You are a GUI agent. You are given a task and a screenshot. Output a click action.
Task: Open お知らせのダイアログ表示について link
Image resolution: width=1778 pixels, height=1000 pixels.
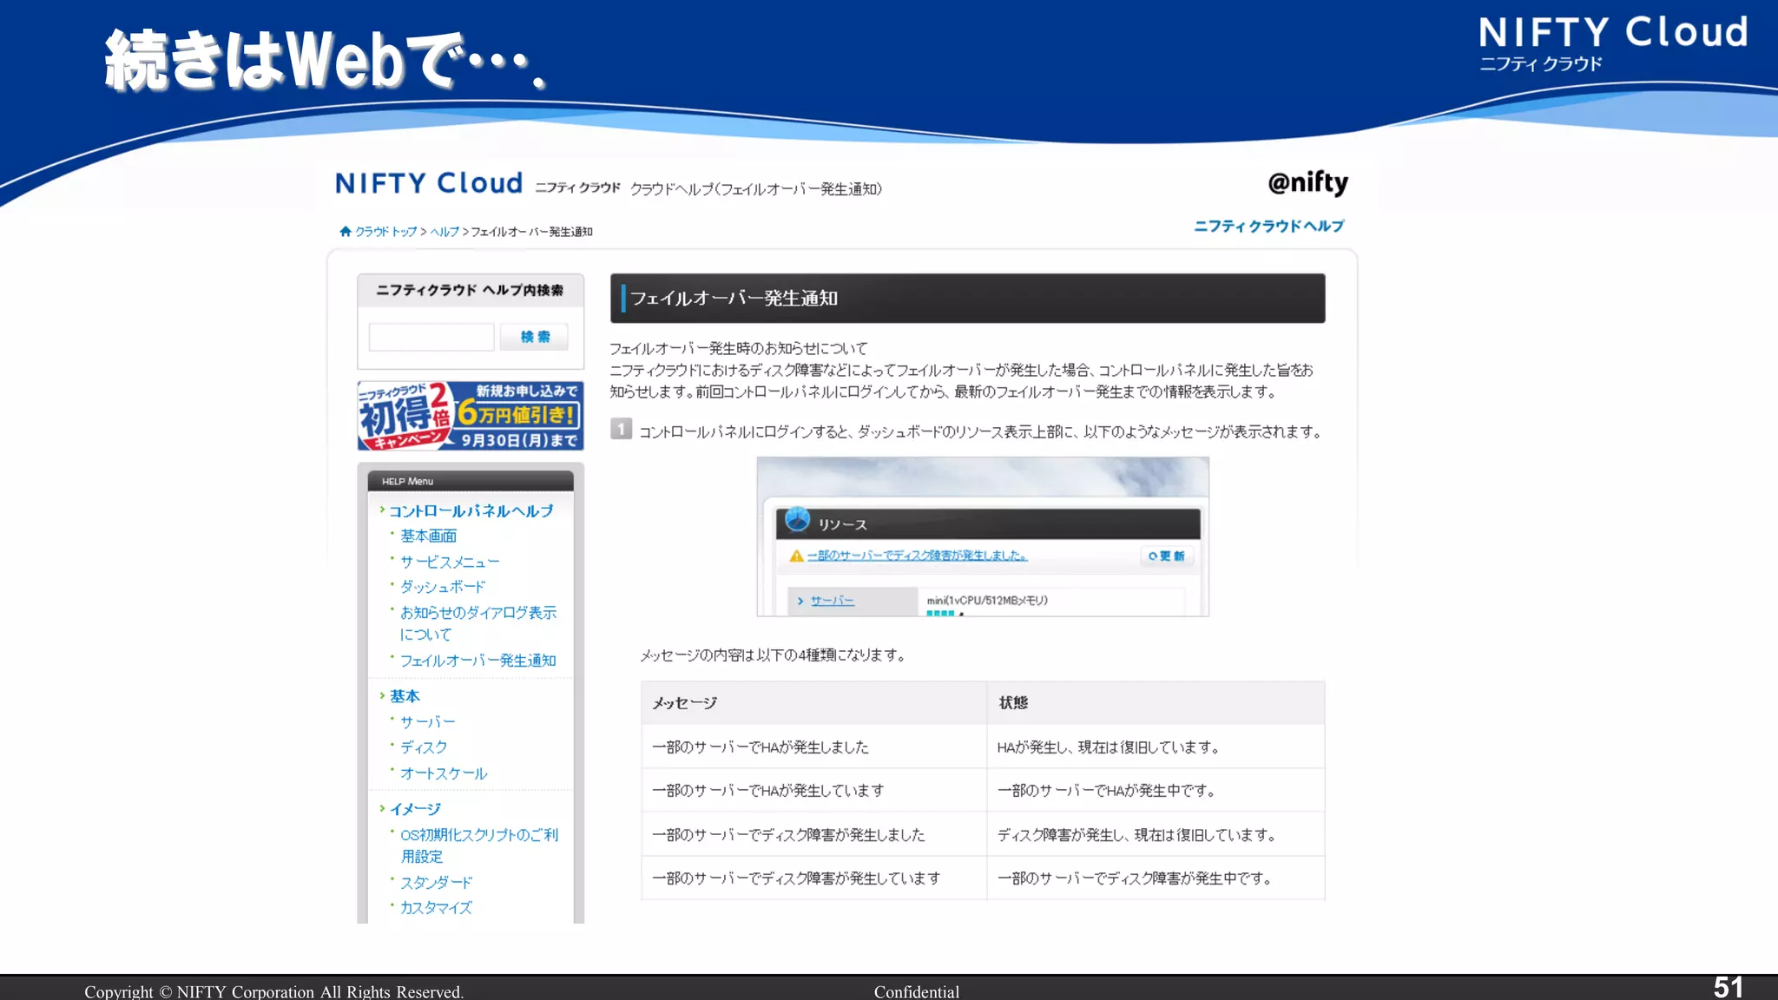click(x=478, y=623)
